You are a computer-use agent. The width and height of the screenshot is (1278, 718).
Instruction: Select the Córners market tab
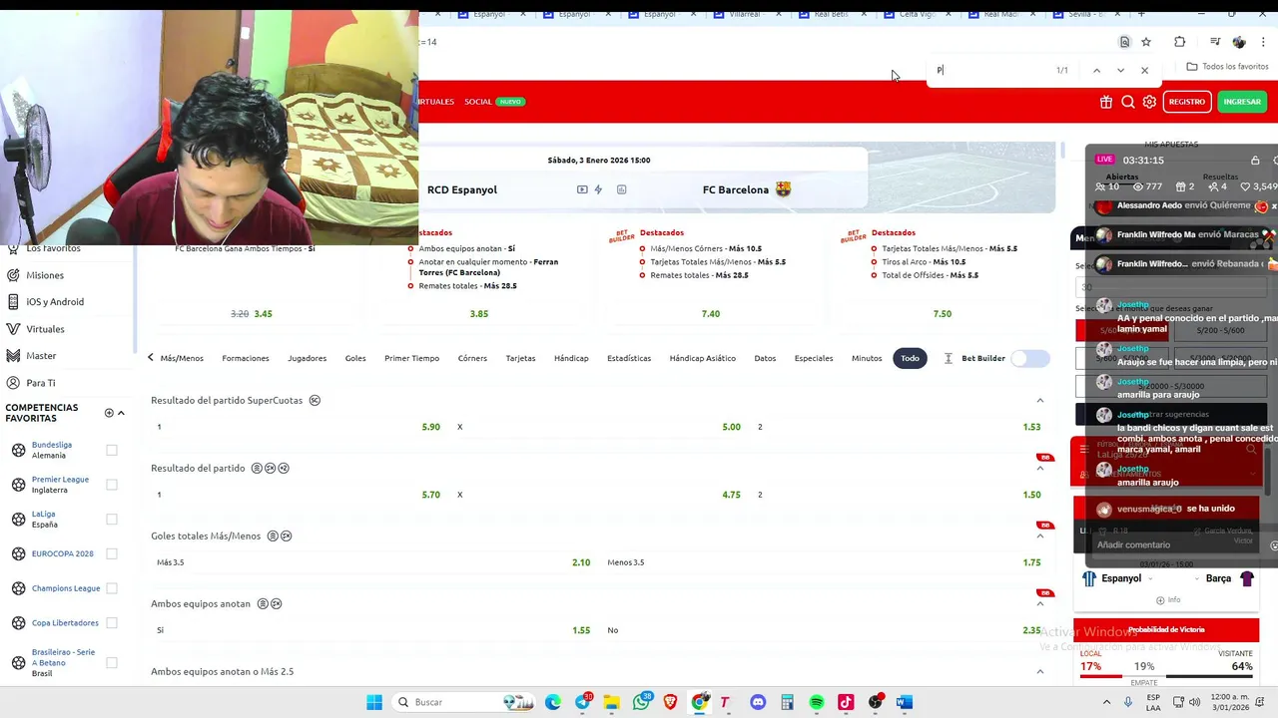click(x=472, y=358)
